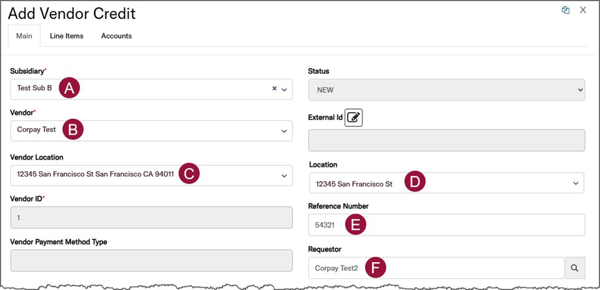
Task: Click the Vendor ID field
Action: pyautogui.click(x=151, y=217)
